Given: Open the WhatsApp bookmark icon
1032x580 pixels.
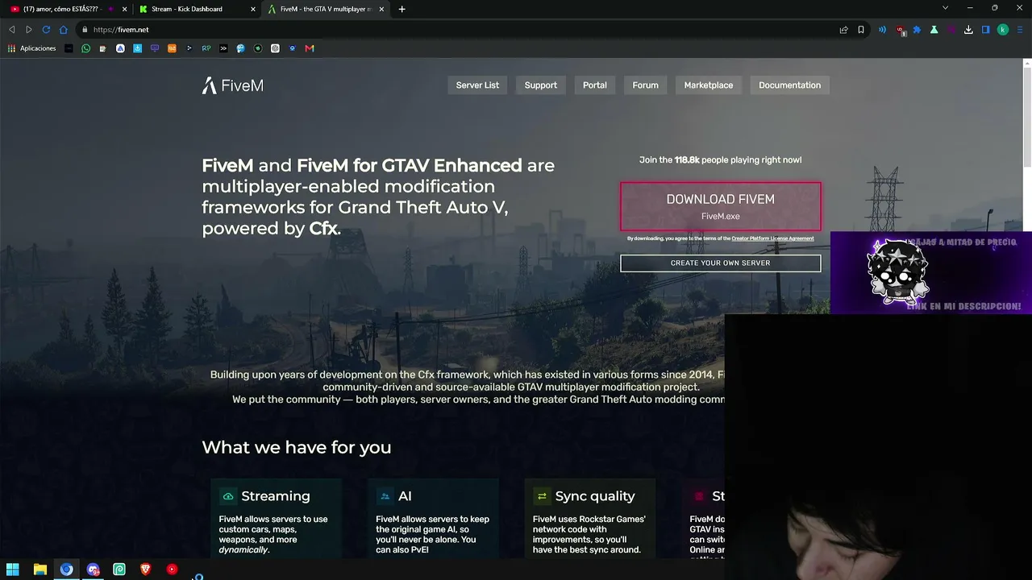Looking at the screenshot, I should [86, 48].
